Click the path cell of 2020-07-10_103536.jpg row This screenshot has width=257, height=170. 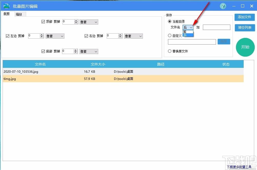(123, 71)
